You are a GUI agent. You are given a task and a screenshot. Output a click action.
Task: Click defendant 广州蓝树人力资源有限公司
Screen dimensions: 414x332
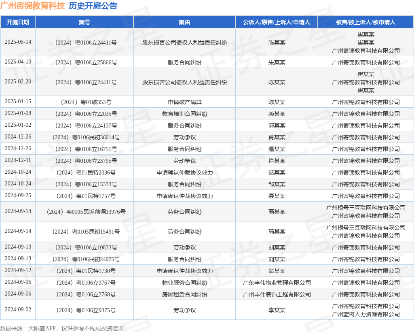click(365, 314)
